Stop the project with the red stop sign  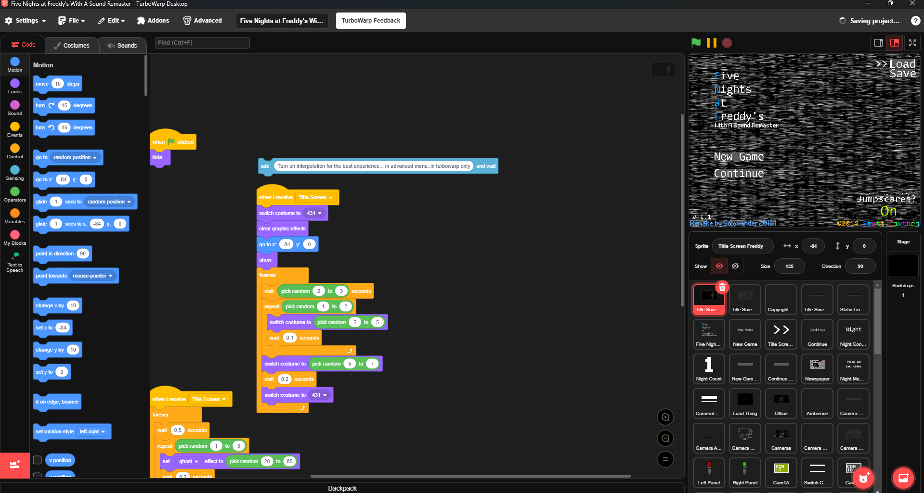pos(727,43)
